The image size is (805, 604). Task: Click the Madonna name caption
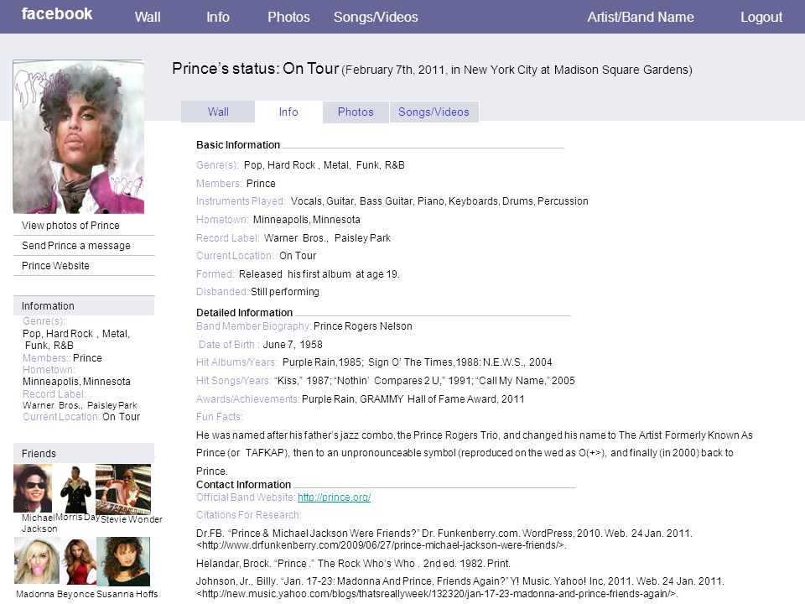35,594
